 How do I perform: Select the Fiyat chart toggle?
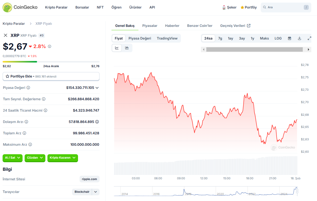[119, 38]
